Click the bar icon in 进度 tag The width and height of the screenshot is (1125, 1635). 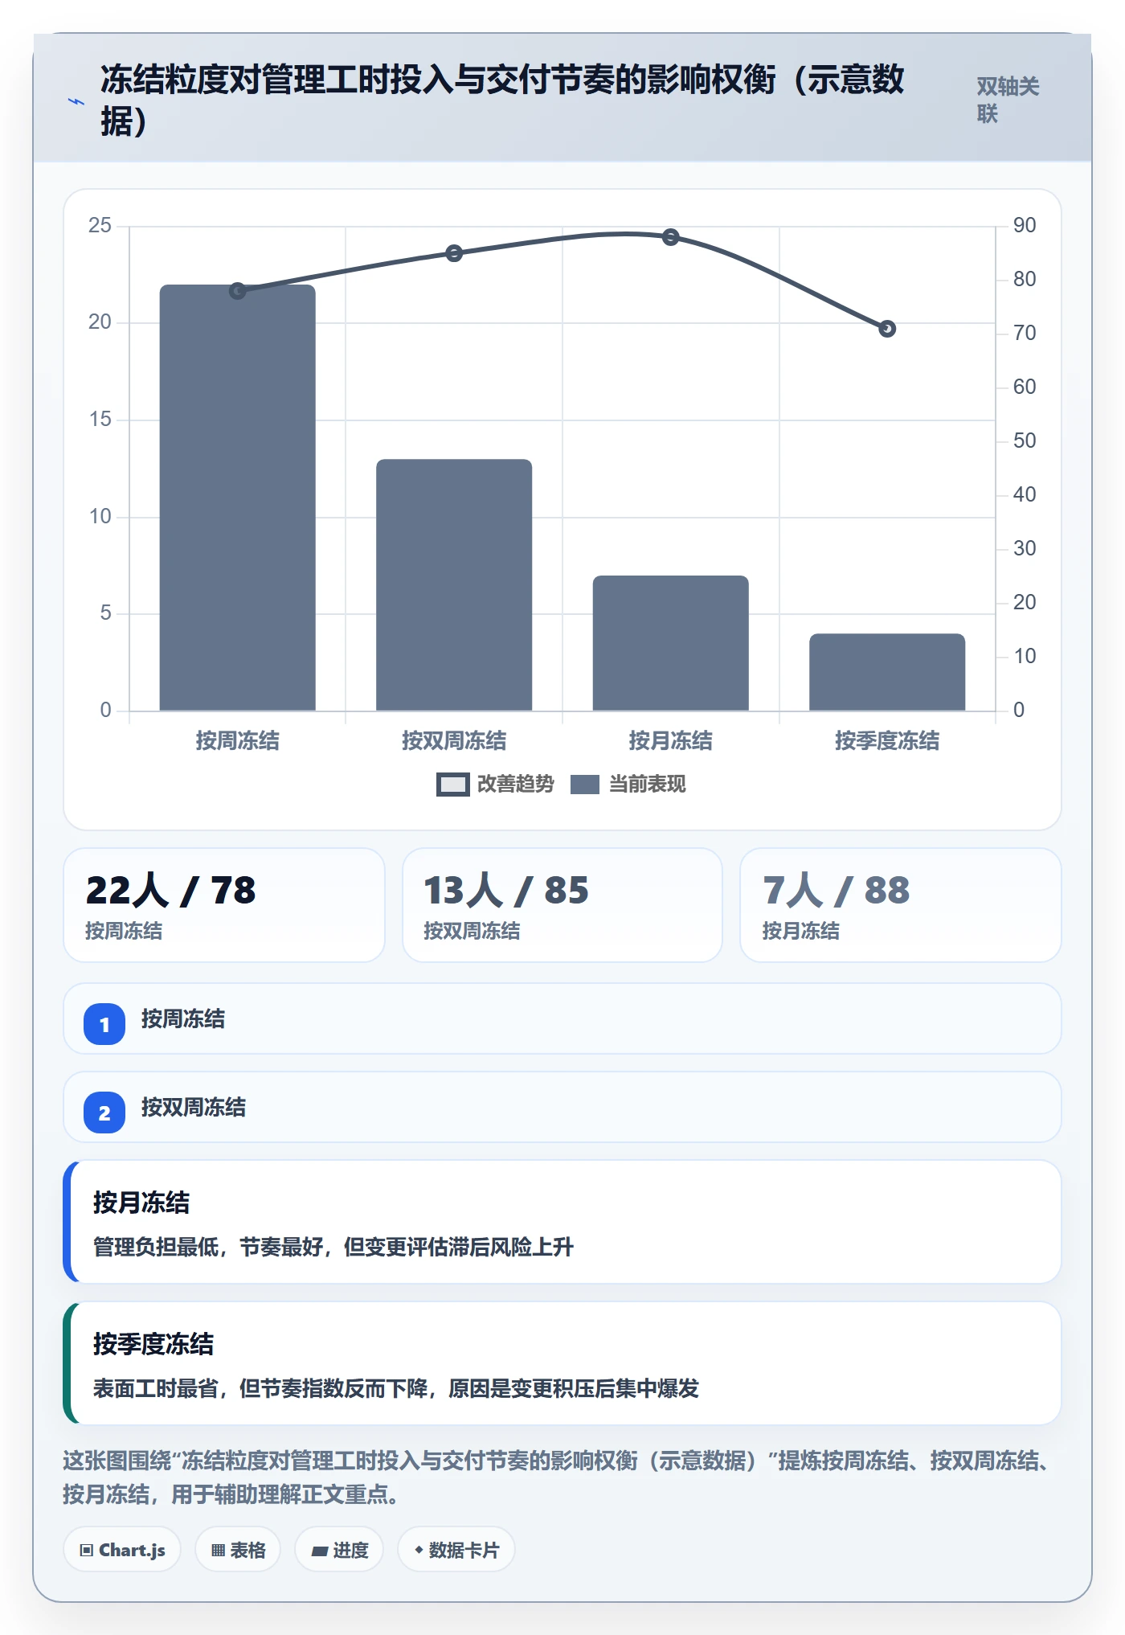click(320, 1551)
